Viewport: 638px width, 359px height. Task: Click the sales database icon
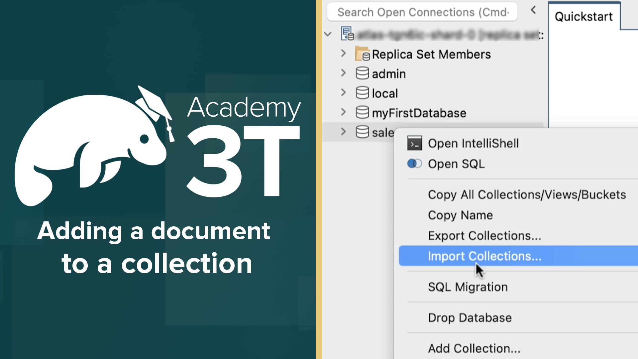[362, 132]
